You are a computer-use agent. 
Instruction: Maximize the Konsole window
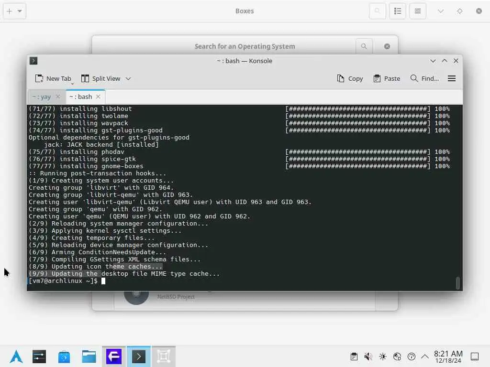(445, 61)
